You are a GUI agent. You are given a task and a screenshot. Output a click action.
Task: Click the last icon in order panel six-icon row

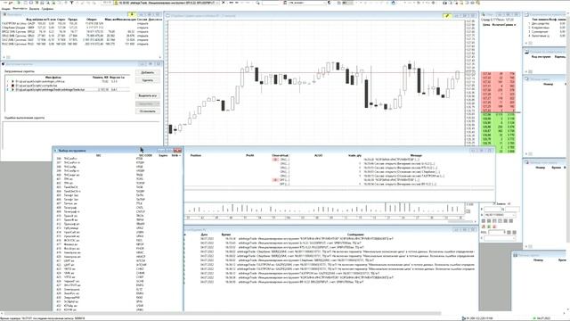510,221
